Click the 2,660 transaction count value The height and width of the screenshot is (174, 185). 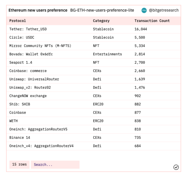point(140,71)
